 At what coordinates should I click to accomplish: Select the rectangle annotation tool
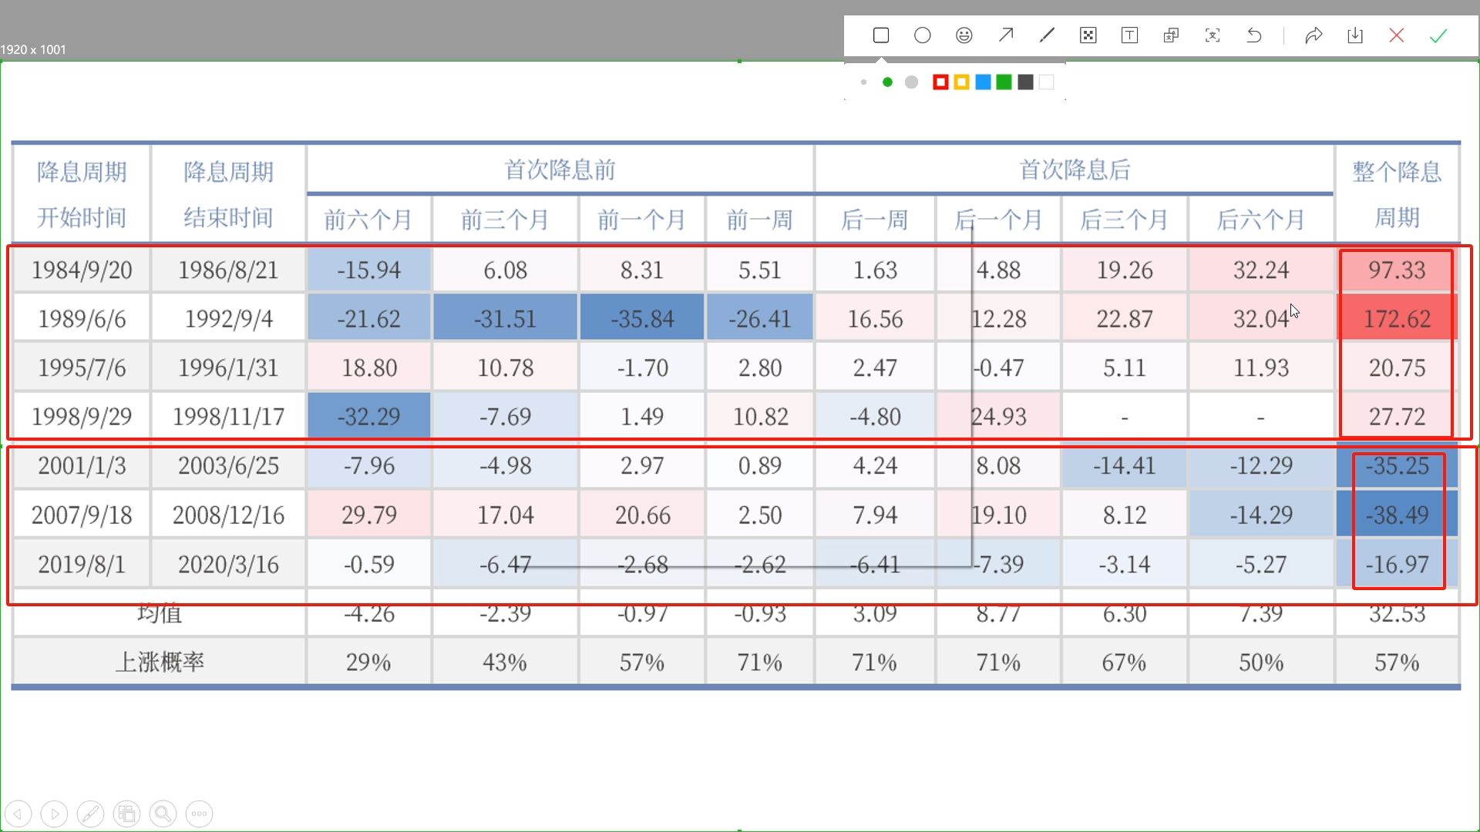881,35
